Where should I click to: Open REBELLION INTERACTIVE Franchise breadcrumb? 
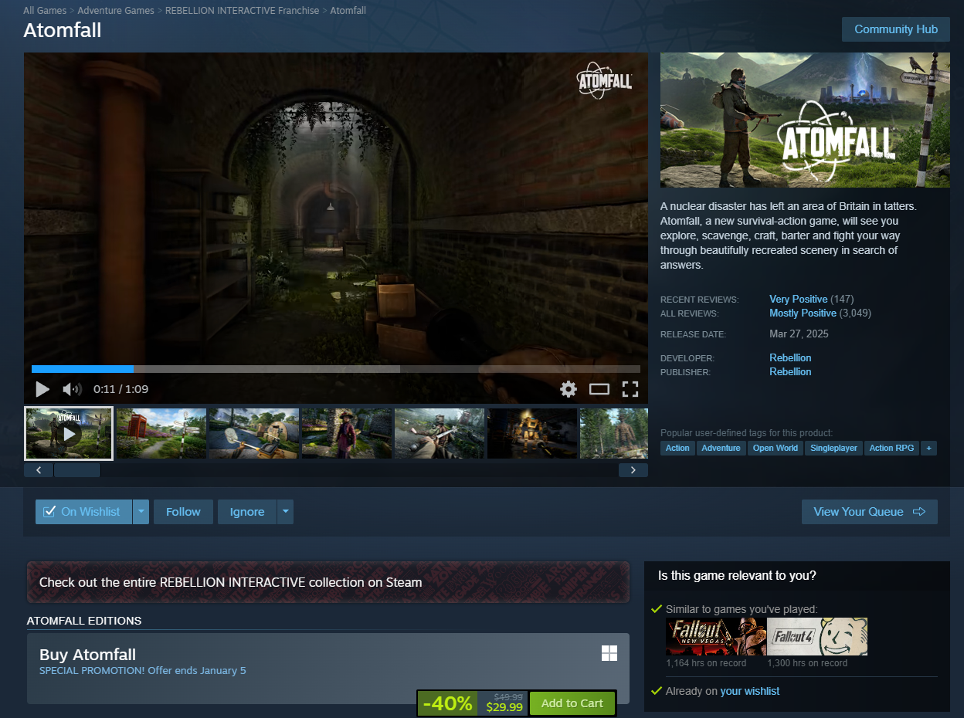(x=242, y=11)
